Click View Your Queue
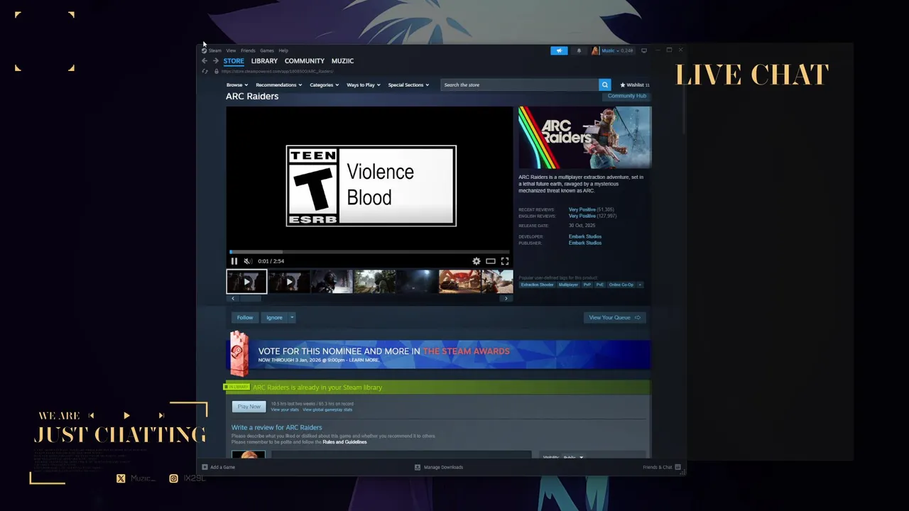This screenshot has height=511, width=909. pyautogui.click(x=614, y=317)
